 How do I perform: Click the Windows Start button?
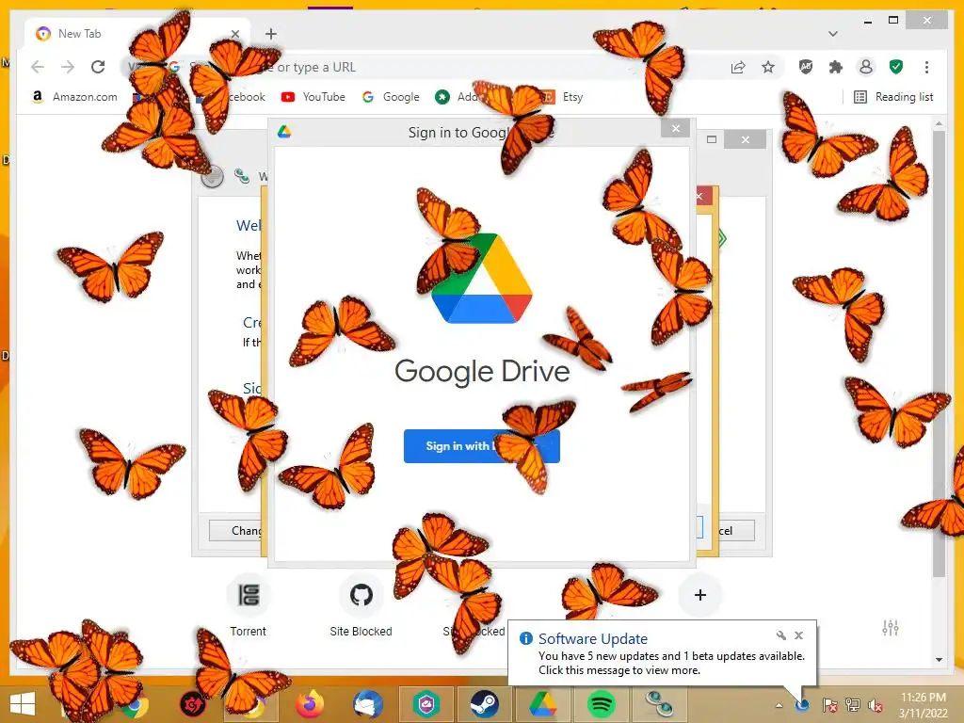pyautogui.click(x=23, y=704)
